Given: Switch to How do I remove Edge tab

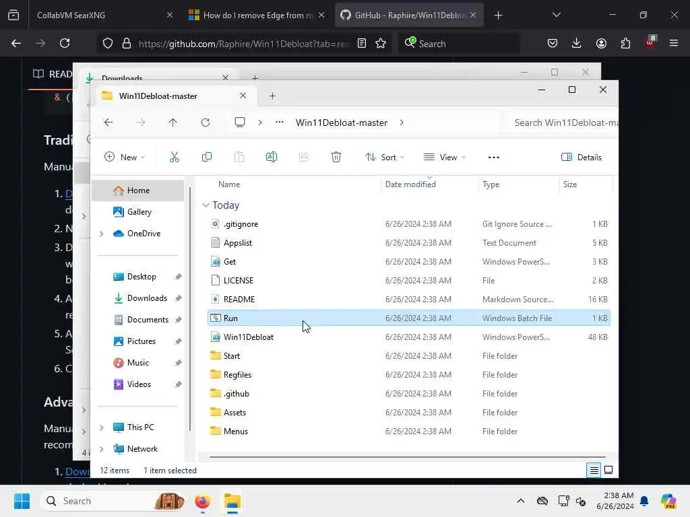Looking at the screenshot, I should click(256, 15).
